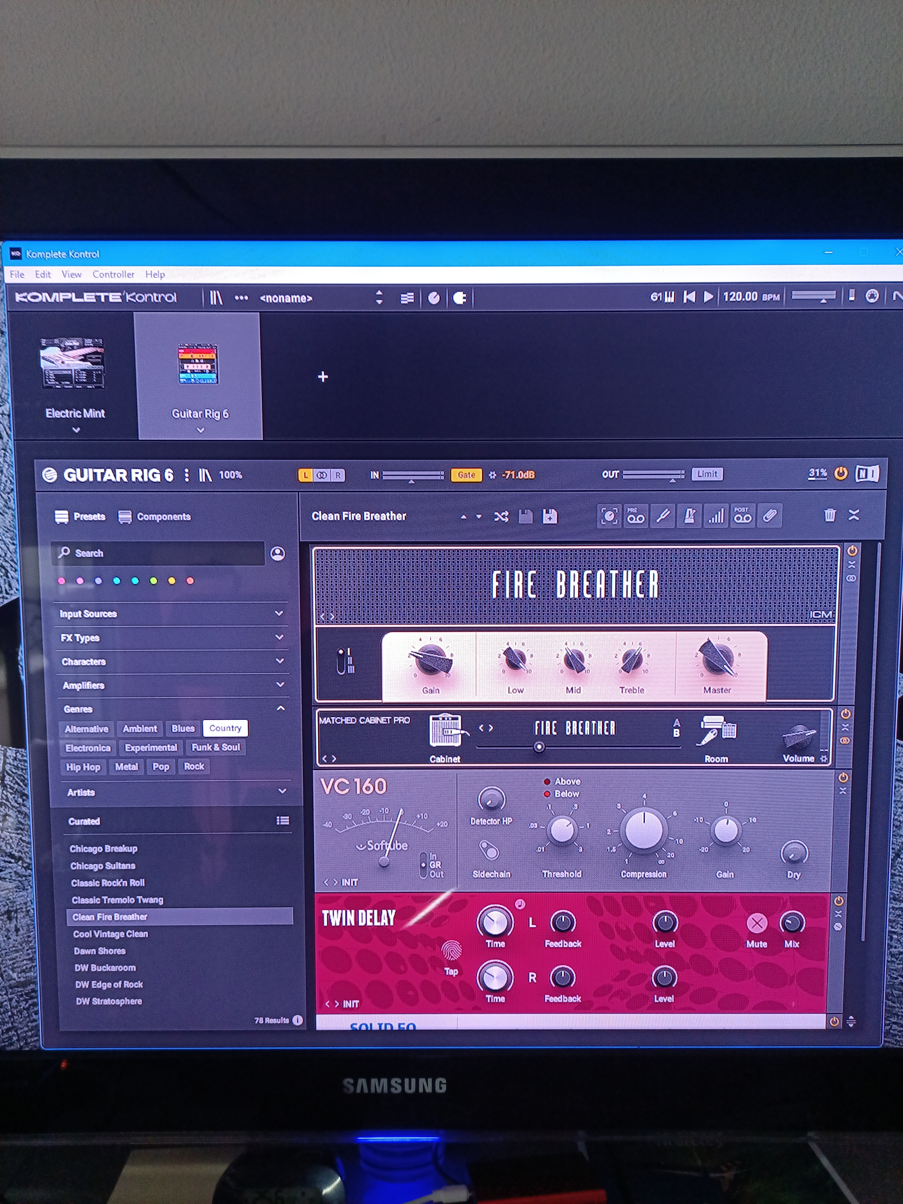The width and height of the screenshot is (903, 1204).
Task: Open the metronome tool
Action: (689, 516)
